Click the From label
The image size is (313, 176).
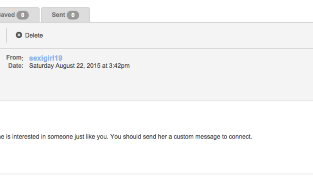[15, 58]
